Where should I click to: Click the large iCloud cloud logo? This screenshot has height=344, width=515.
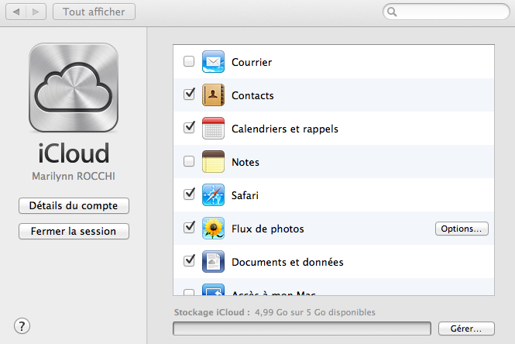pyautogui.click(x=74, y=88)
